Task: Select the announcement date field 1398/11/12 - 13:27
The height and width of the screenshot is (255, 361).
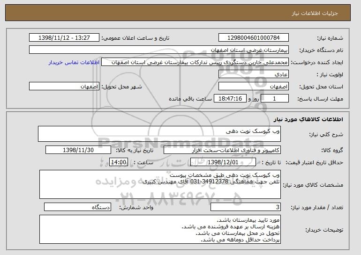Action: click(64, 38)
